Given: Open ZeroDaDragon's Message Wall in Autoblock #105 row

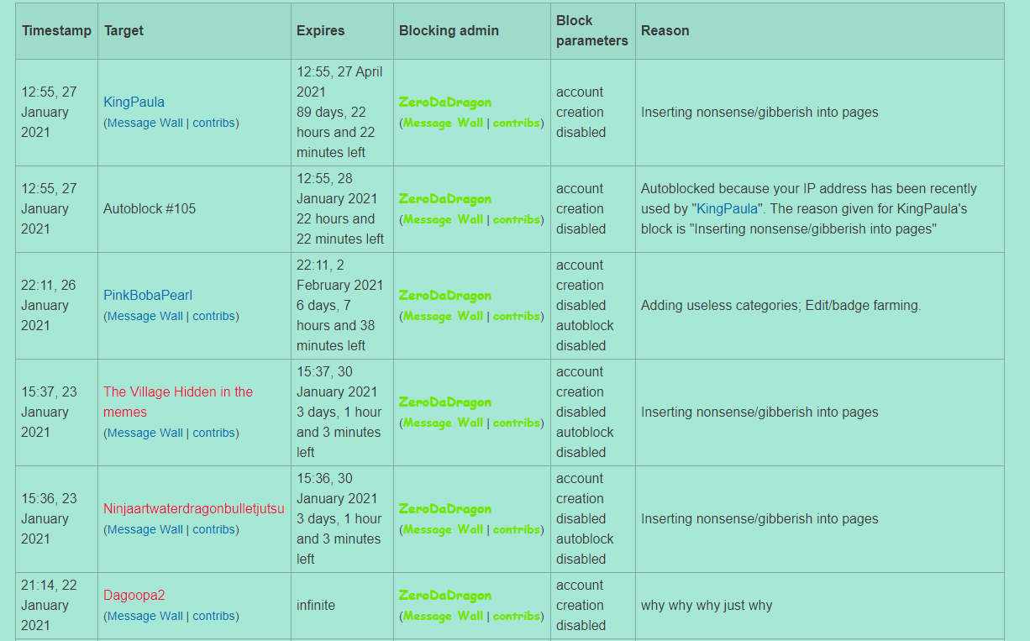Looking at the screenshot, I should tap(443, 219).
